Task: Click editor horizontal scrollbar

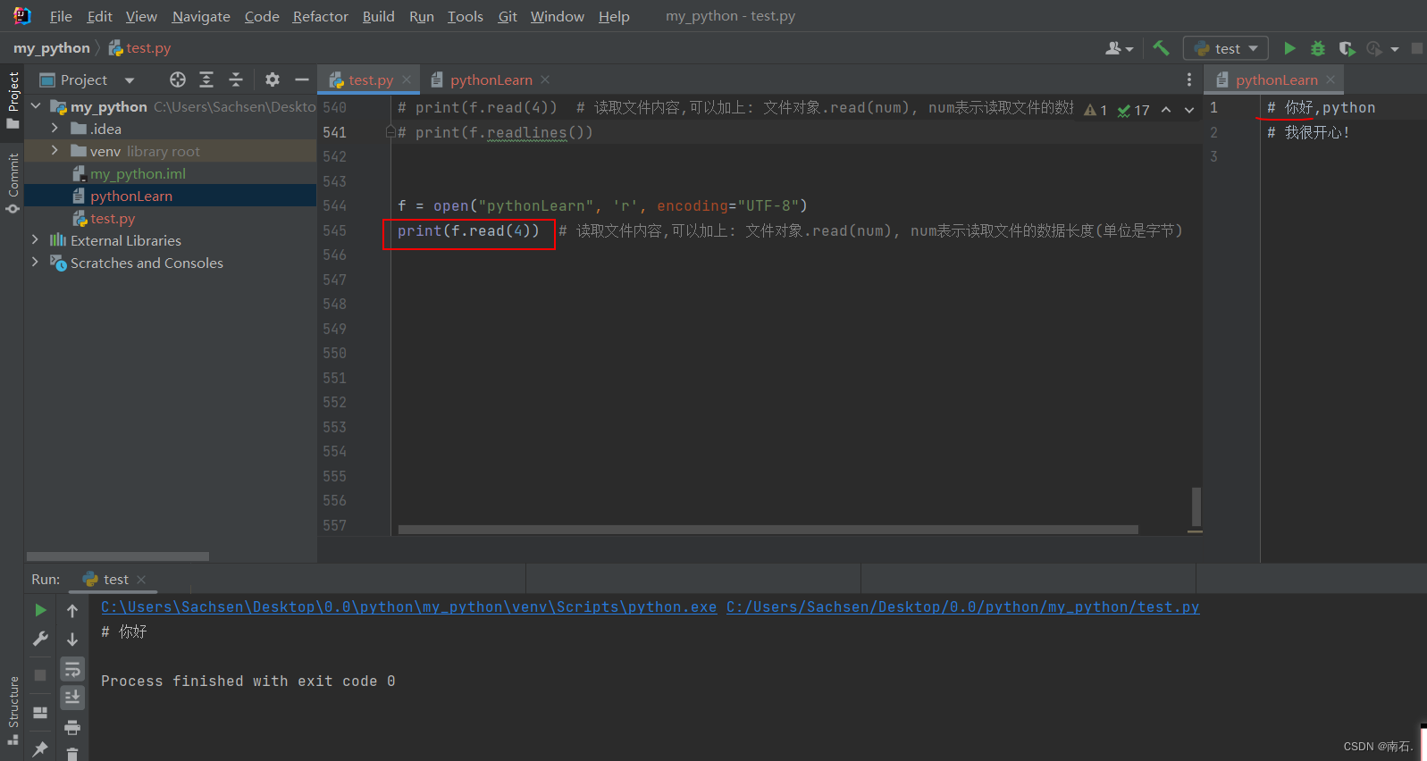Action: (x=768, y=530)
